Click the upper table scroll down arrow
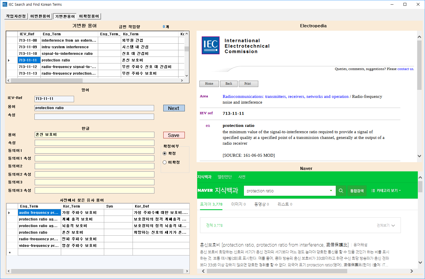425x279 pixels. 187,76
